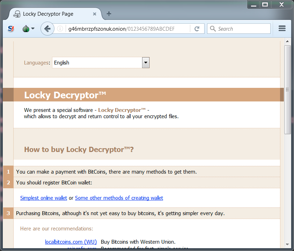The width and height of the screenshot is (294, 251).
Task: Follow the localbitcoins.com (WU) link
Action: point(71,242)
